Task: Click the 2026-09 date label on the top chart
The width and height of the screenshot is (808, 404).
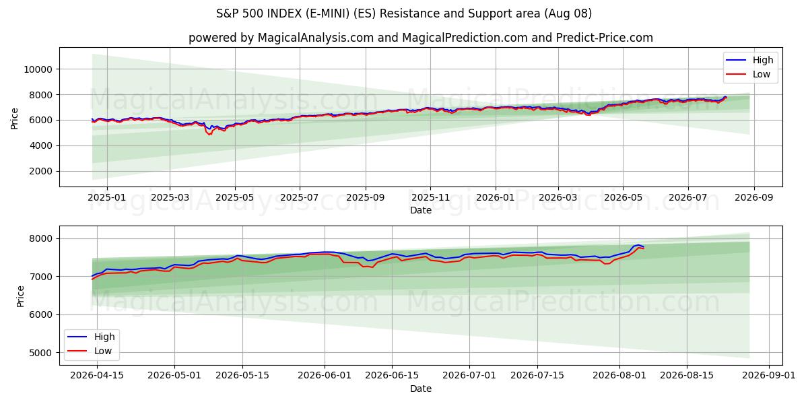Action: (x=753, y=197)
